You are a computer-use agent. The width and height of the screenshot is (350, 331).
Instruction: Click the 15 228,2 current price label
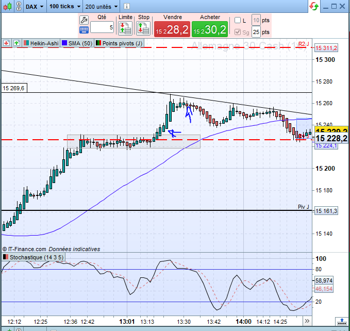click(331, 138)
